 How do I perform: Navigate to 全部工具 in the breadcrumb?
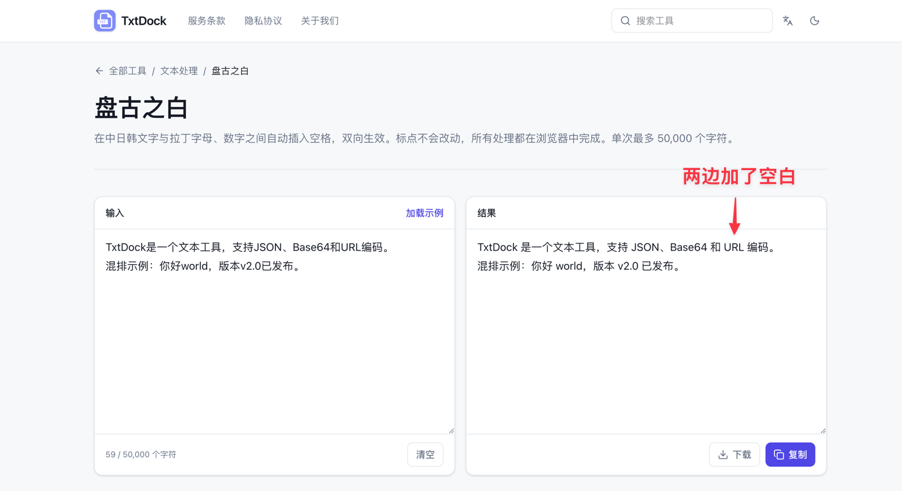[127, 71]
